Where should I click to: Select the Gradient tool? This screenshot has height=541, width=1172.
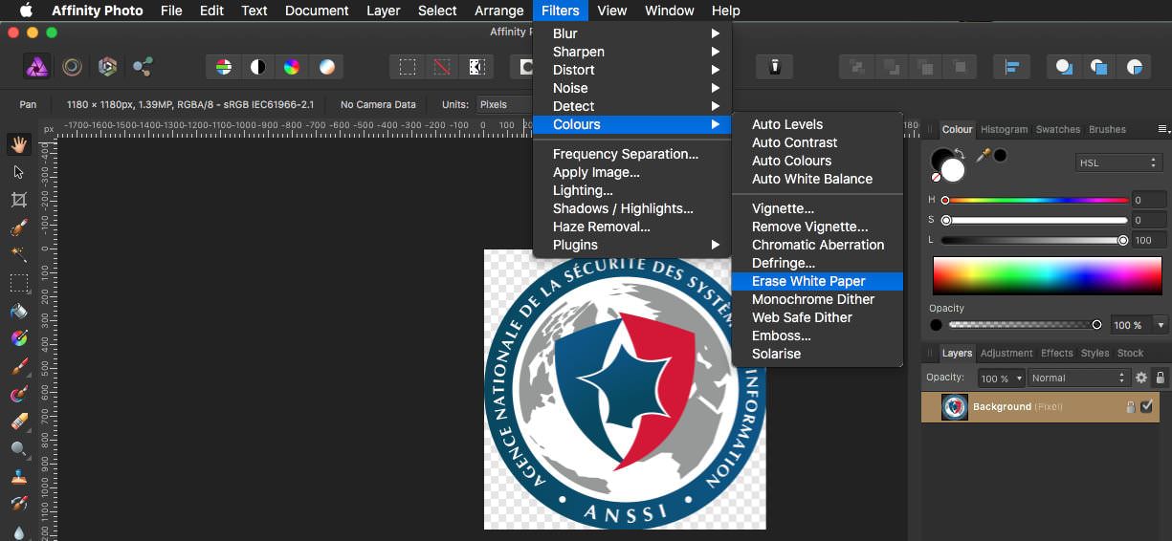19,338
